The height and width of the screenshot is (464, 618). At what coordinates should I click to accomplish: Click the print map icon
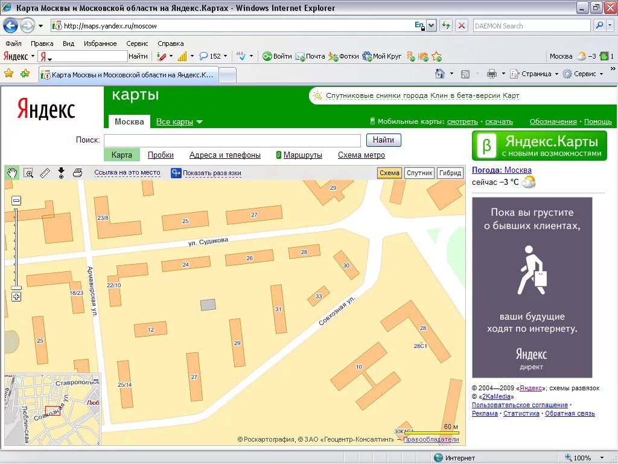(78, 173)
